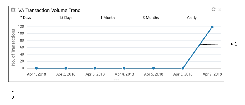Click the bank building icon beside title

(13, 10)
